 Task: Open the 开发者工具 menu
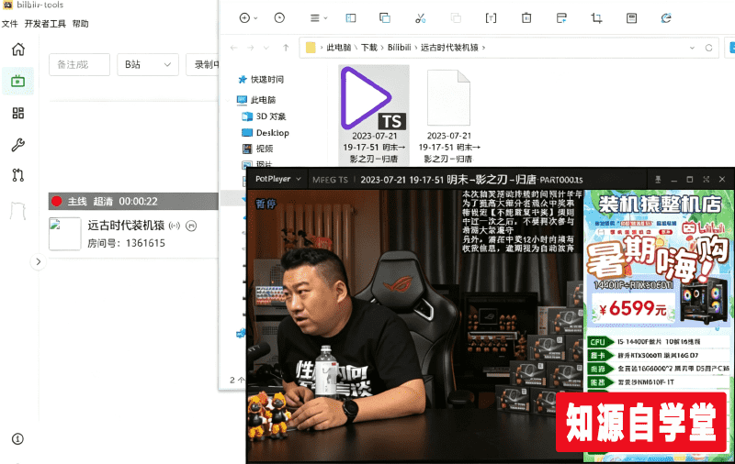(x=45, y=24)
